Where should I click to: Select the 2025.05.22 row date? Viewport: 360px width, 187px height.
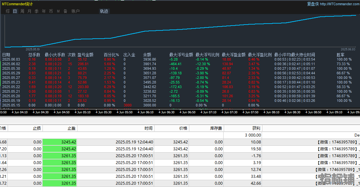(x=11, y=87)
